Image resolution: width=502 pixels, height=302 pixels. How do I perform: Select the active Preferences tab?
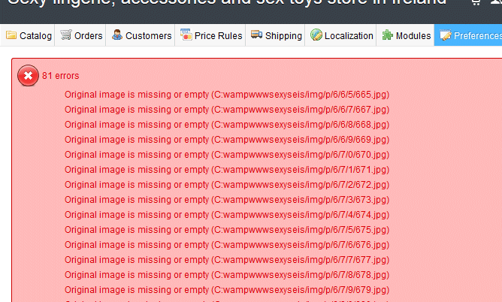tap(468, 35)
